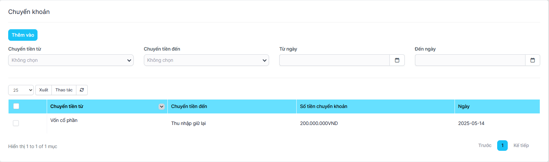Expand the Chuyển tiền từ filter dropdown
Screen dimensions: 549x162
pos(71,60)
